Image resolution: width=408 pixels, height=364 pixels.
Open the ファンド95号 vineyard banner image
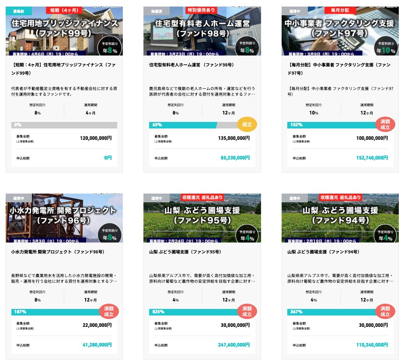[202, 218]
